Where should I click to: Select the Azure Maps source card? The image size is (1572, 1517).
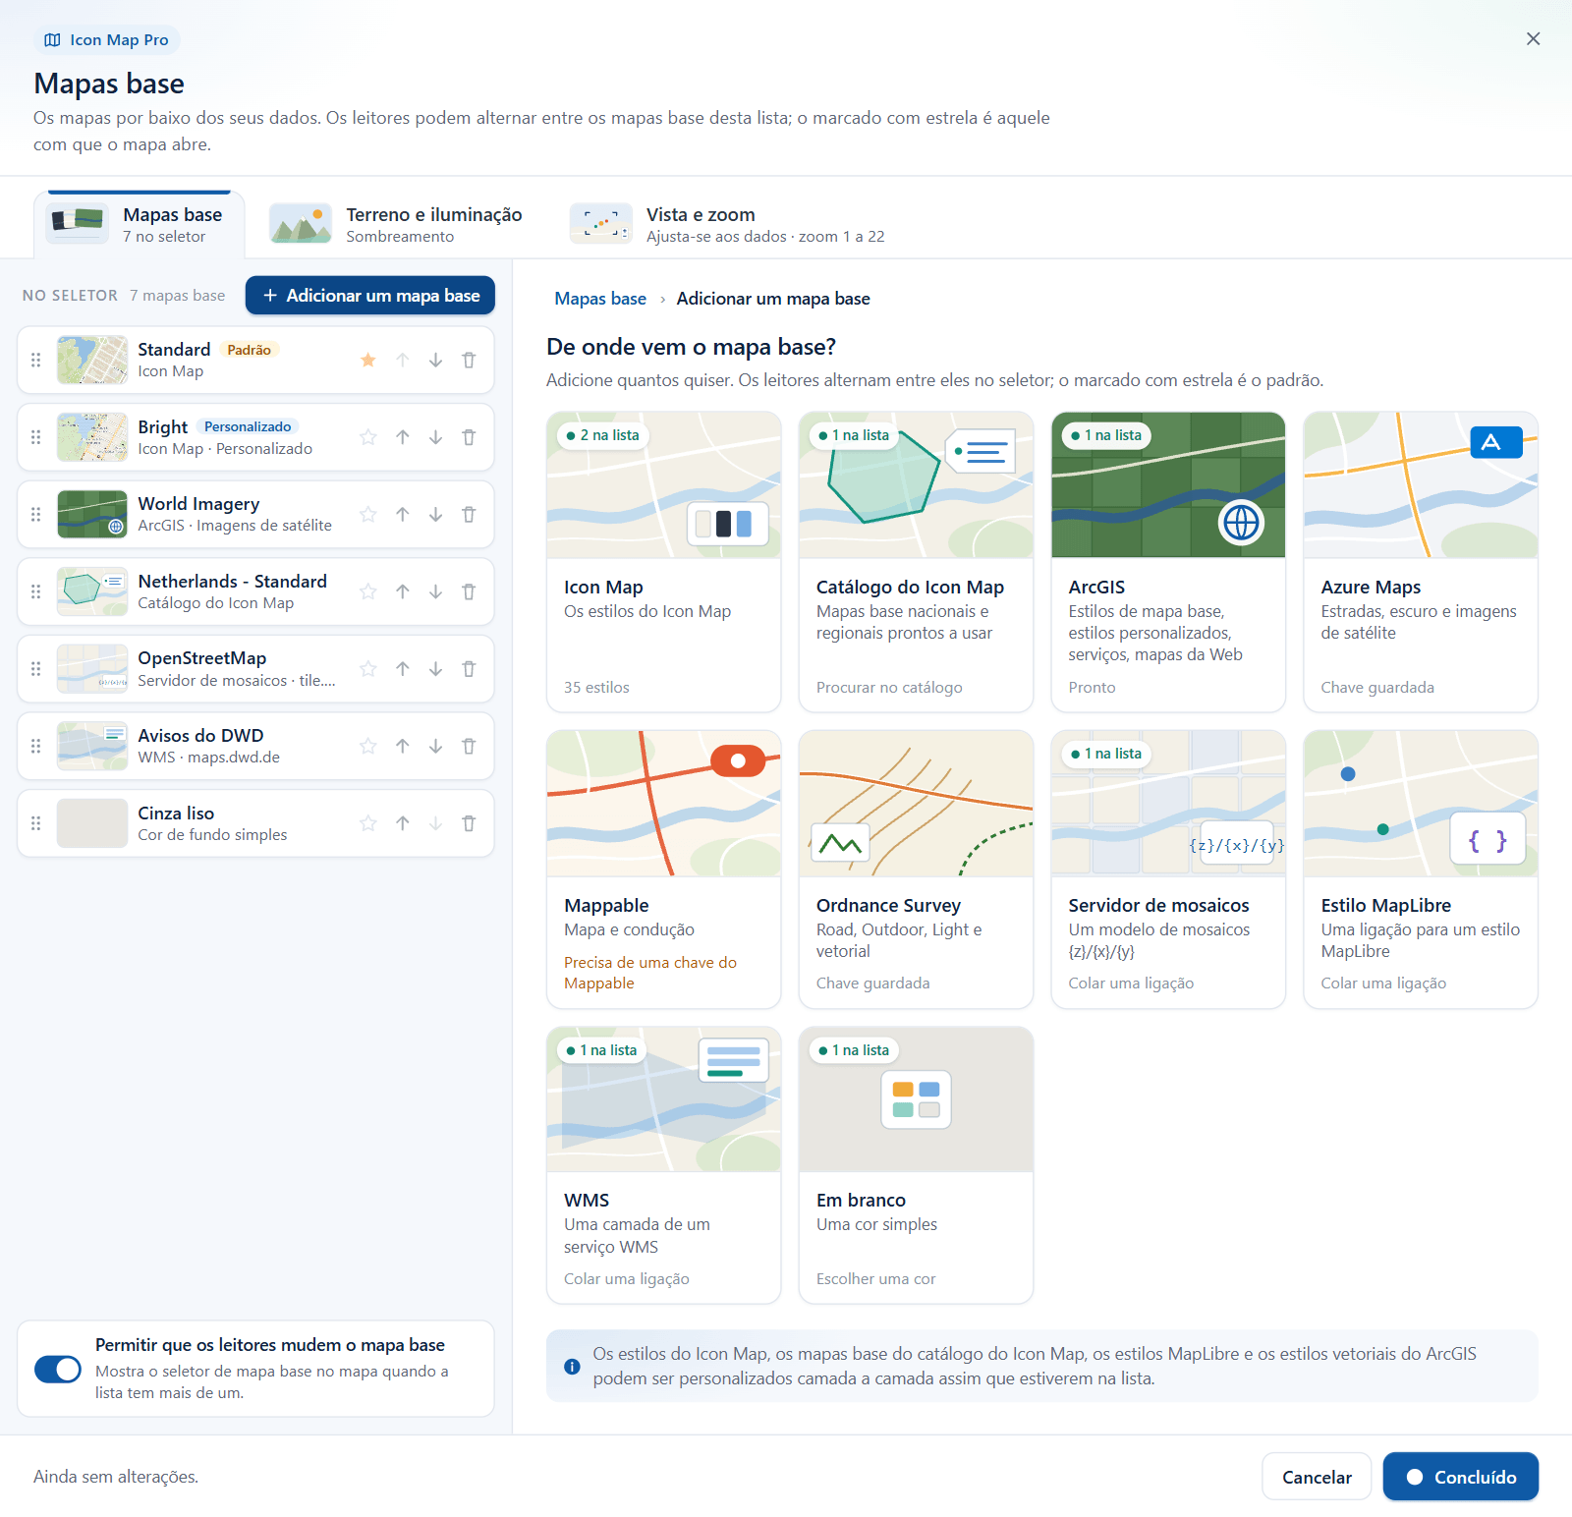click(1421, 562)
